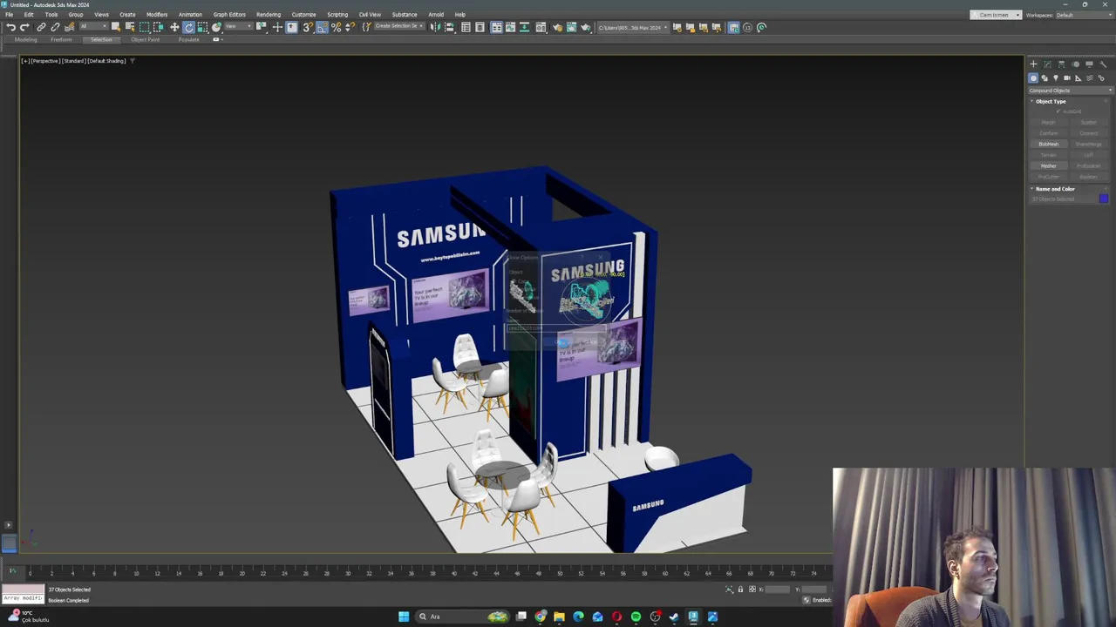Click the object name field
Screen dimensions: 1116x627
(1064, 199)
